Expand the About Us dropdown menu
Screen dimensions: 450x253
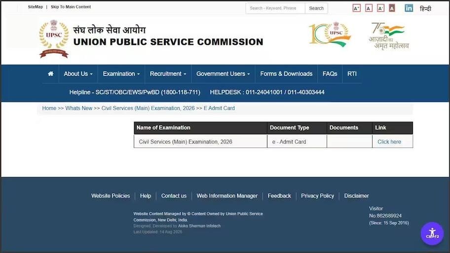point(78,73)
